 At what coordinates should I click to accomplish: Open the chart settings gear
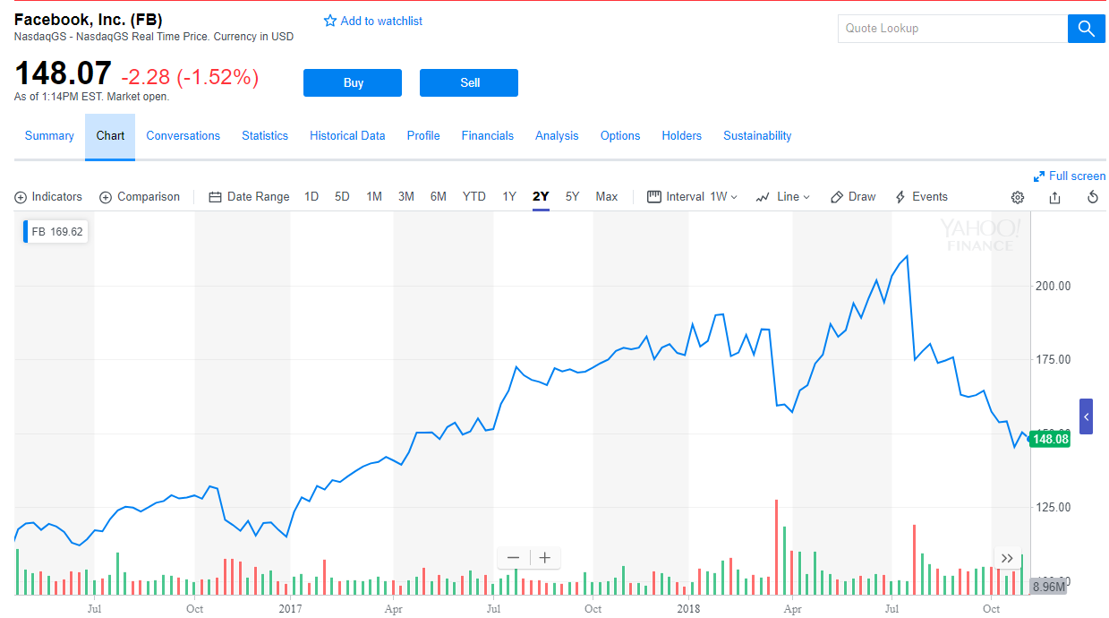pos(1017,197)
